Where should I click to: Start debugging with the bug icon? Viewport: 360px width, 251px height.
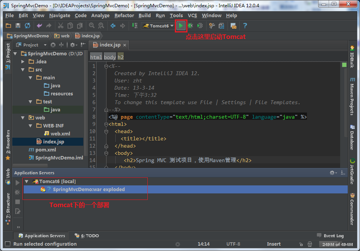(x=190, y=26)
